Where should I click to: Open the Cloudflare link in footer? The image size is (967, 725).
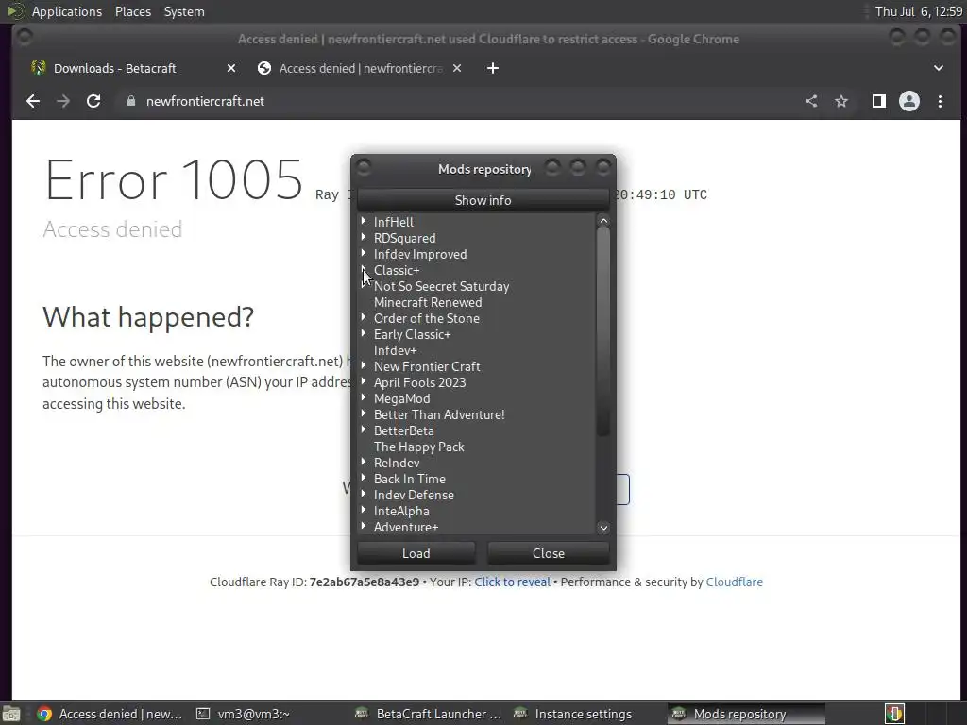734,582
